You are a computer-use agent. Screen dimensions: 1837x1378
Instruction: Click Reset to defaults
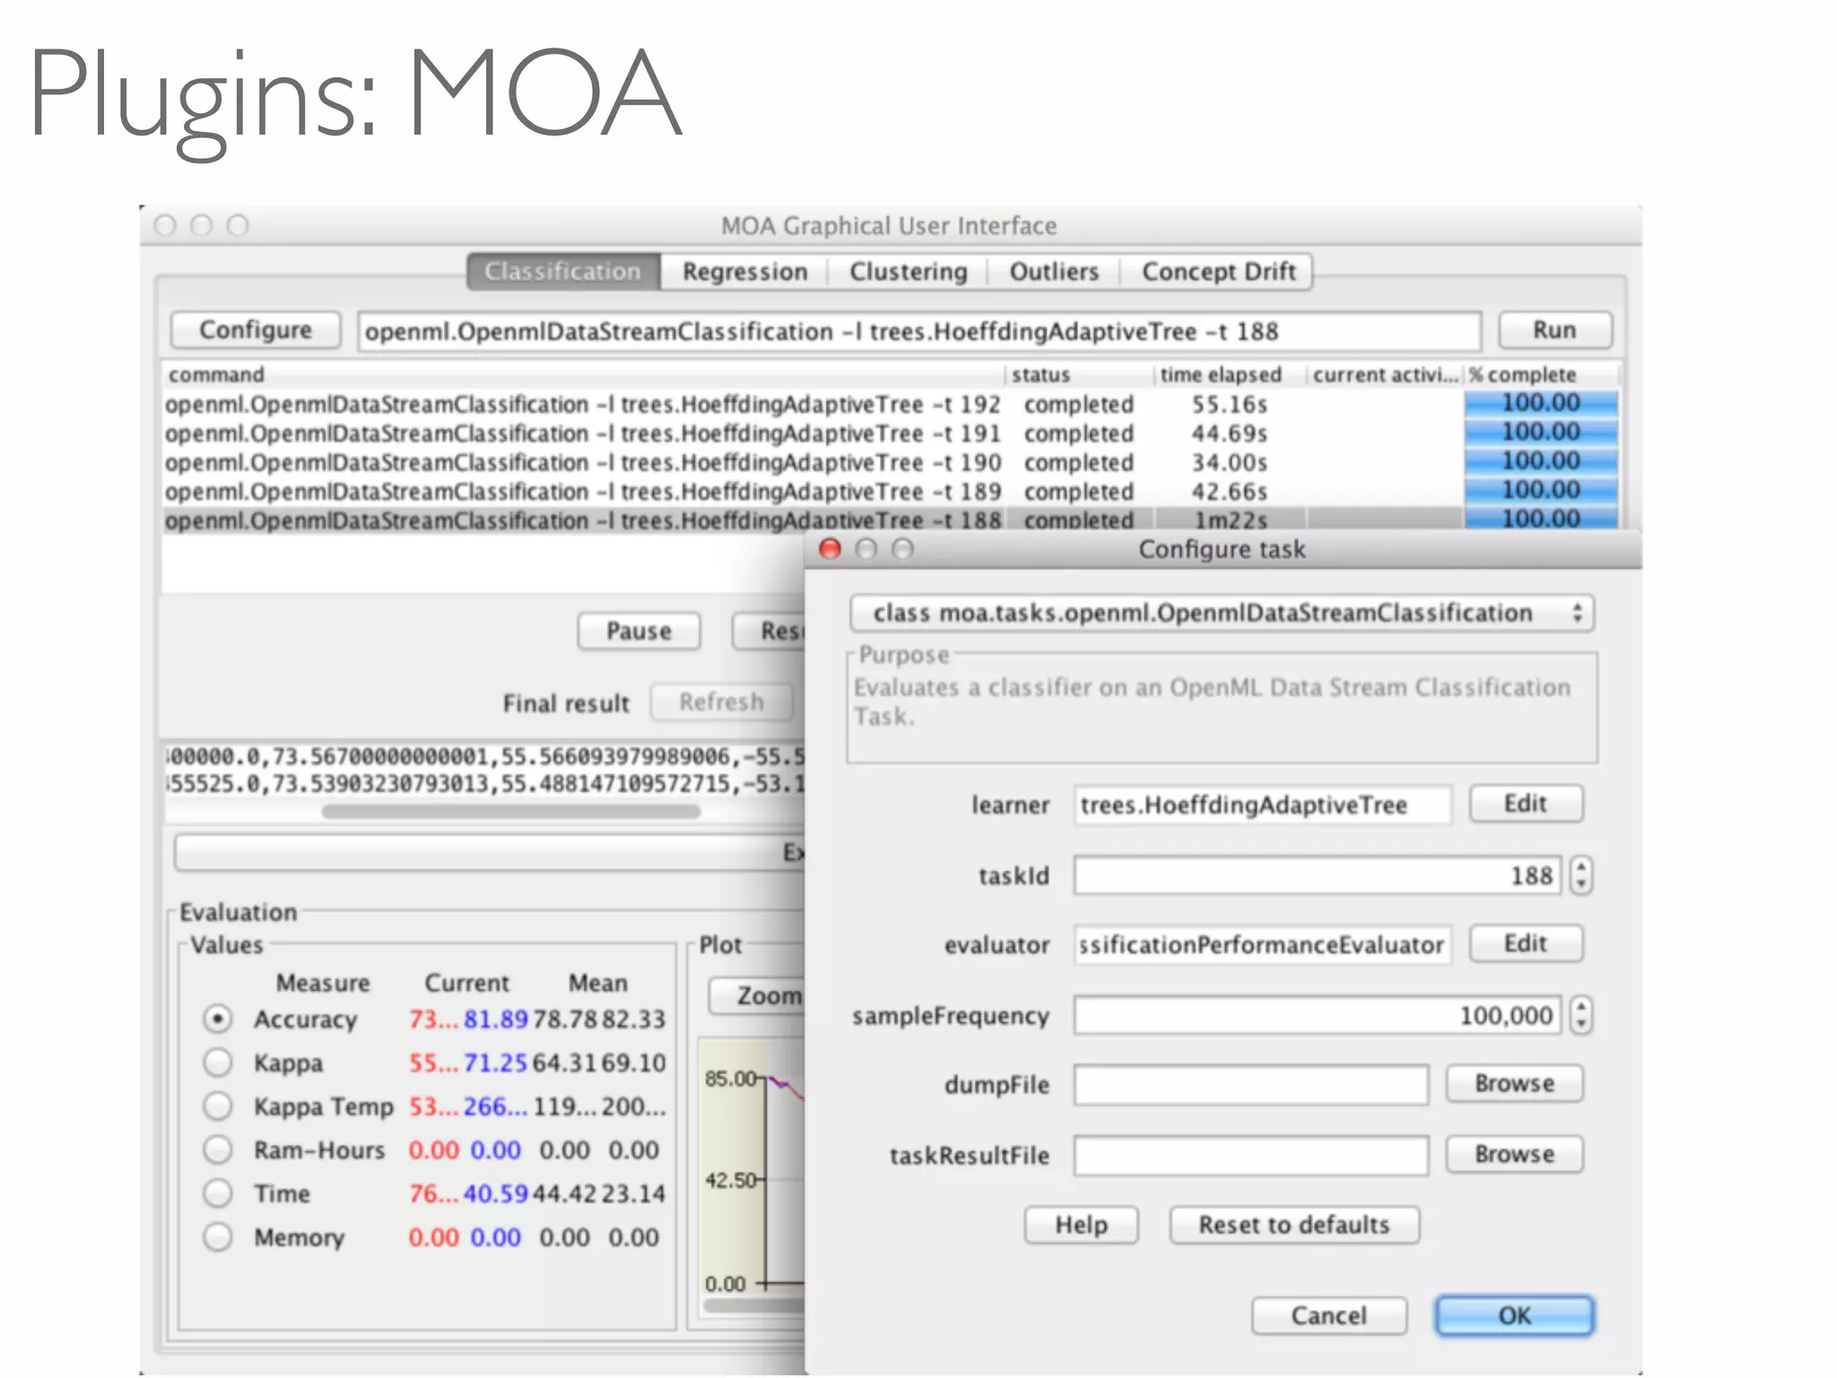[x=1294, y=1225]
